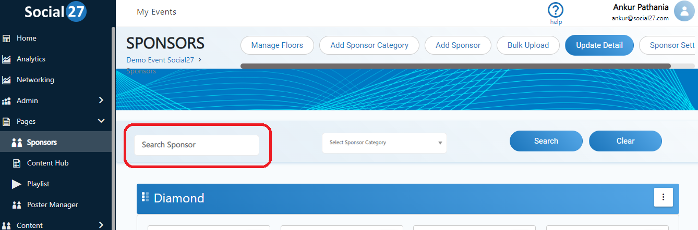
Task: Open My Events in the top bar
Action: [x=157, y=12]
